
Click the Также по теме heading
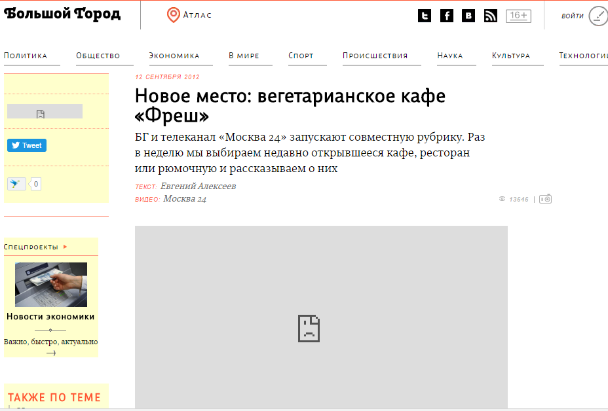[54, 397]
